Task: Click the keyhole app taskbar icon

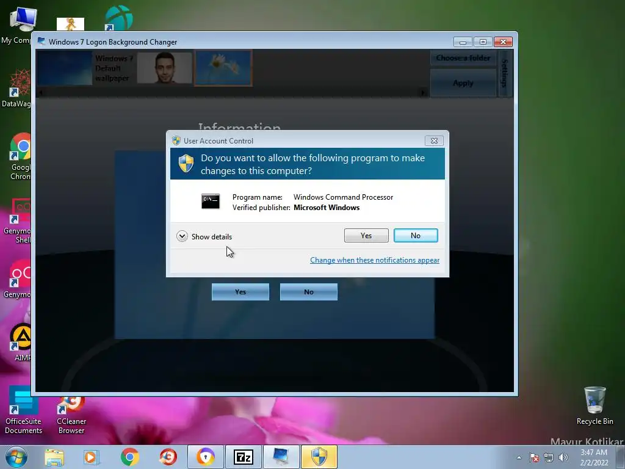Action: [x=205, y=457]
